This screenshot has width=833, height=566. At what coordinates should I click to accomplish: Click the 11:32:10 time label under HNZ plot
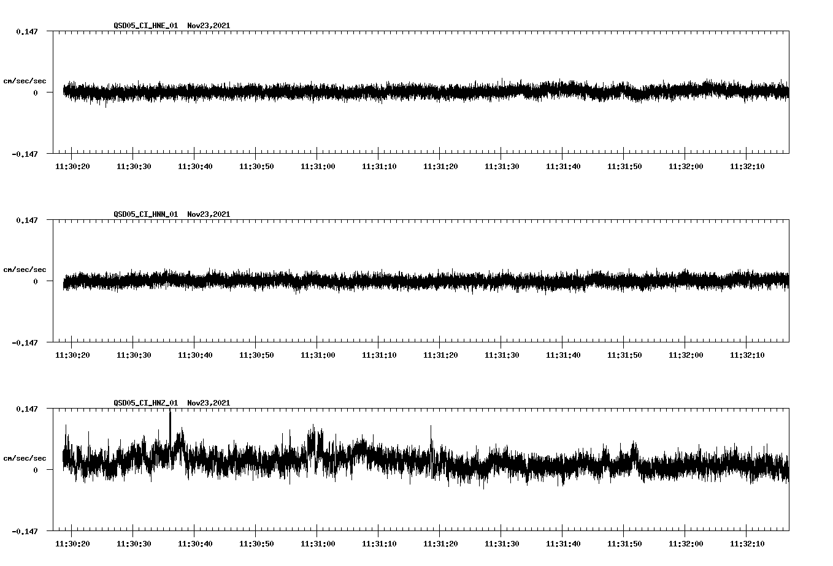(x=747, y=544)
